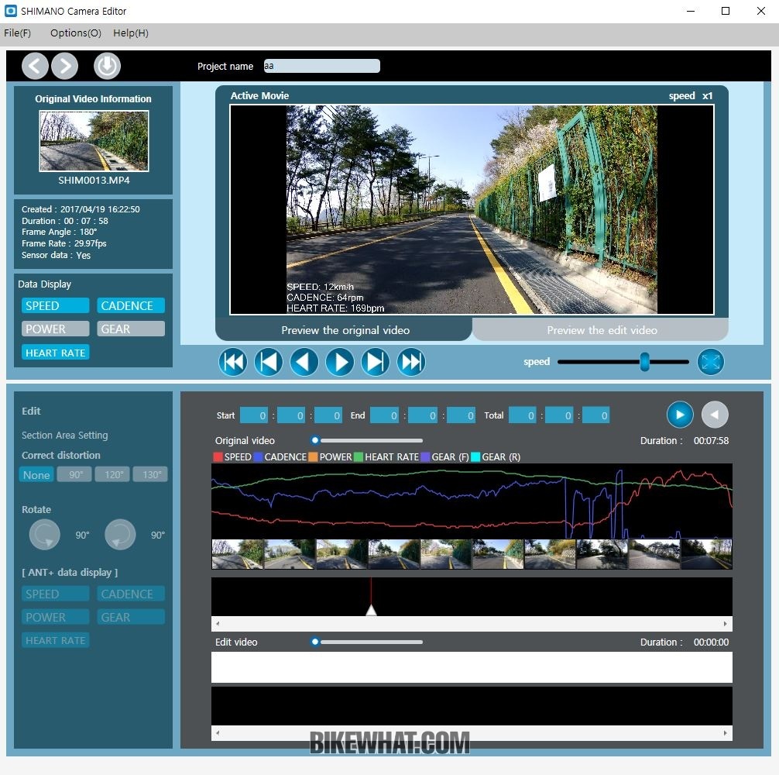The image size is (779, 775).
Task: Maximize the SHIMANO Camera Editor window
Action: 726,11
